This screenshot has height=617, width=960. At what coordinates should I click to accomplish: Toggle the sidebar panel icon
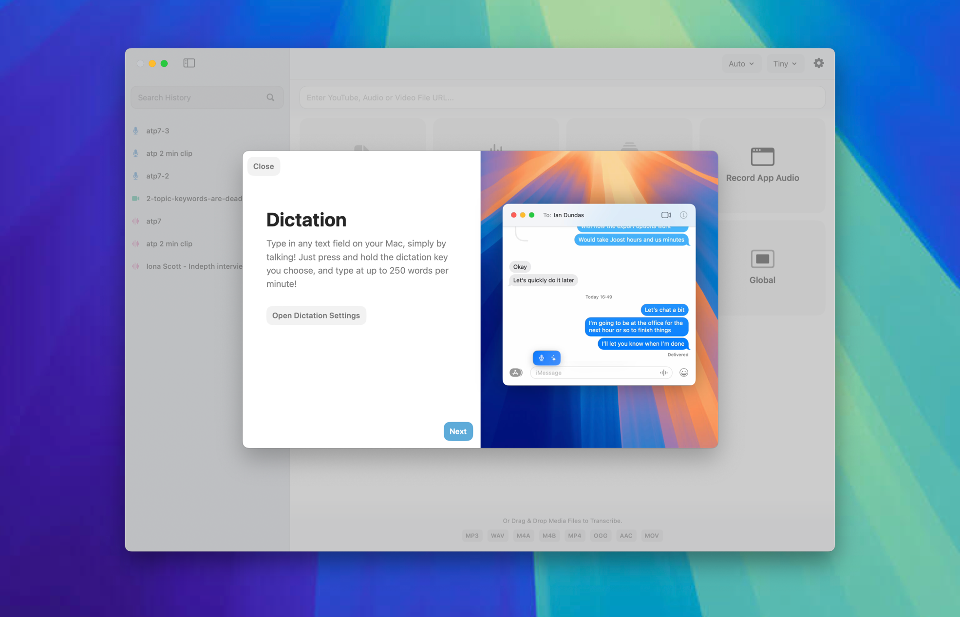[x=189, y=63]
